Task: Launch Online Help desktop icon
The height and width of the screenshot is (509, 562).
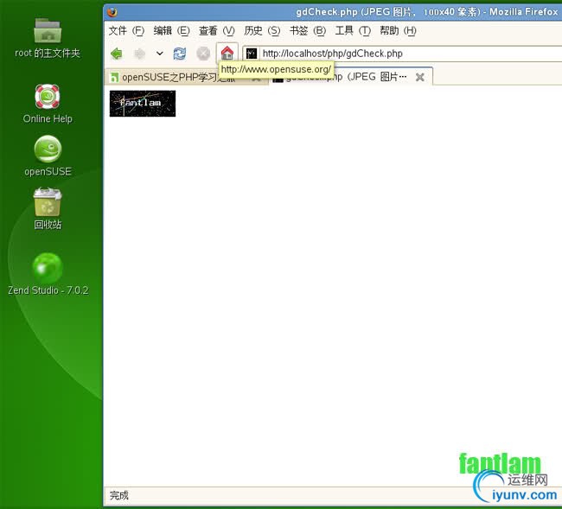Action: [48, 104]
